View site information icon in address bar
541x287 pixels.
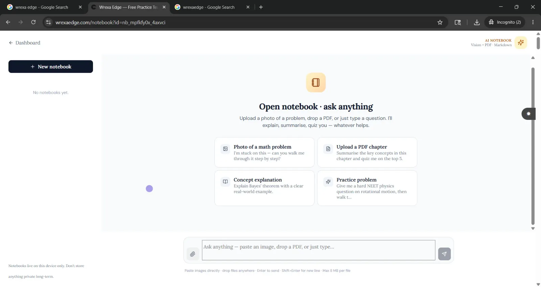49,22
